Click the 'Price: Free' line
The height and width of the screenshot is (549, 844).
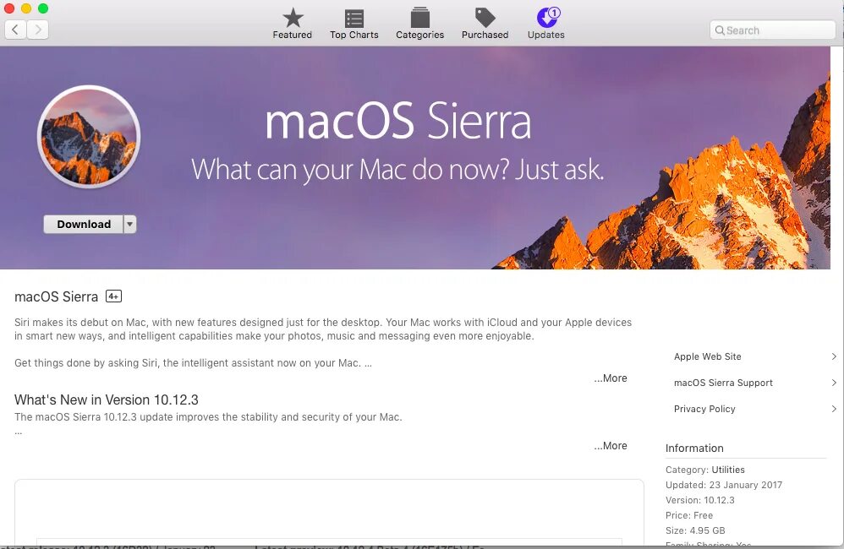coord(689,515)
